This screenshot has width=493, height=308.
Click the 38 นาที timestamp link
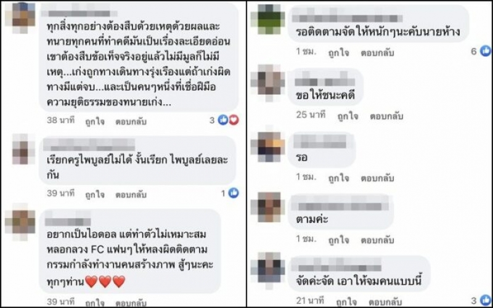pyautogui.click(x=60, y=120)
